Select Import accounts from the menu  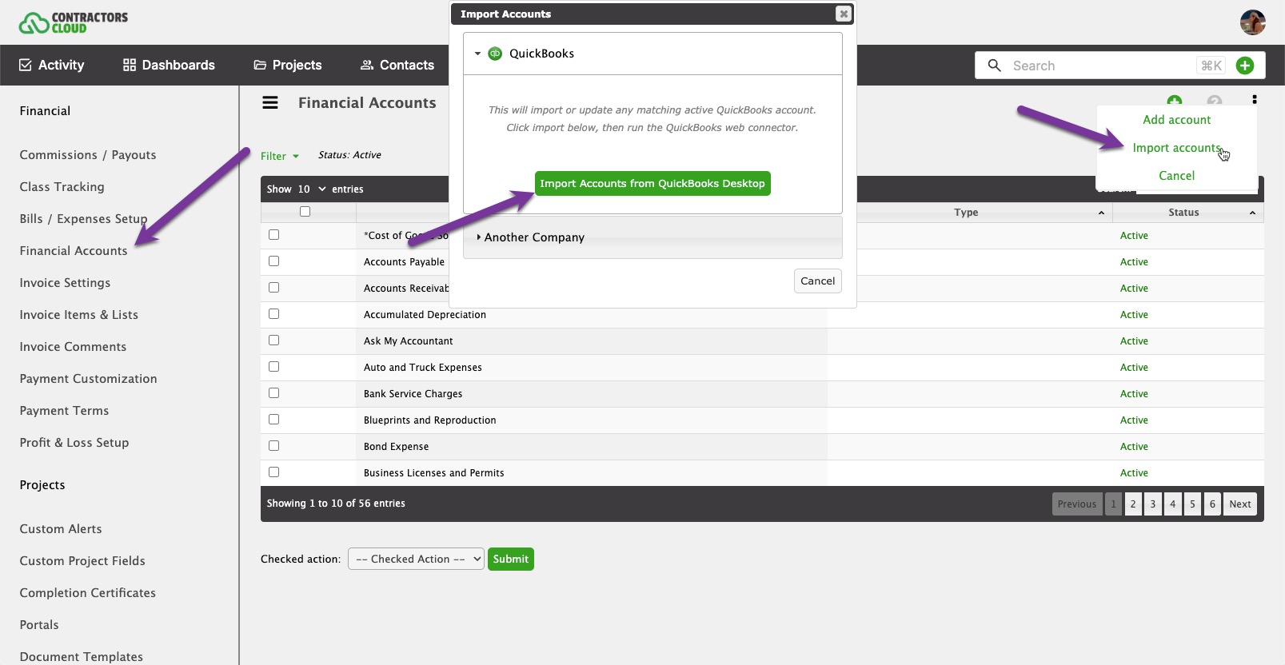tap(1176, 148)
